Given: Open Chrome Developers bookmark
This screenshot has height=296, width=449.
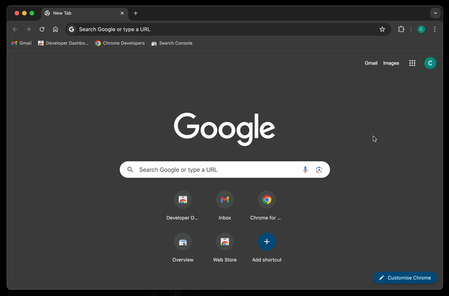Looking at the screenshot, I should coord(120,43).
